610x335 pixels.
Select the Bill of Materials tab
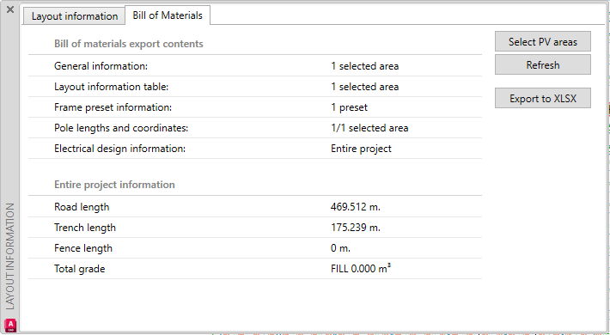pos(168,15)
